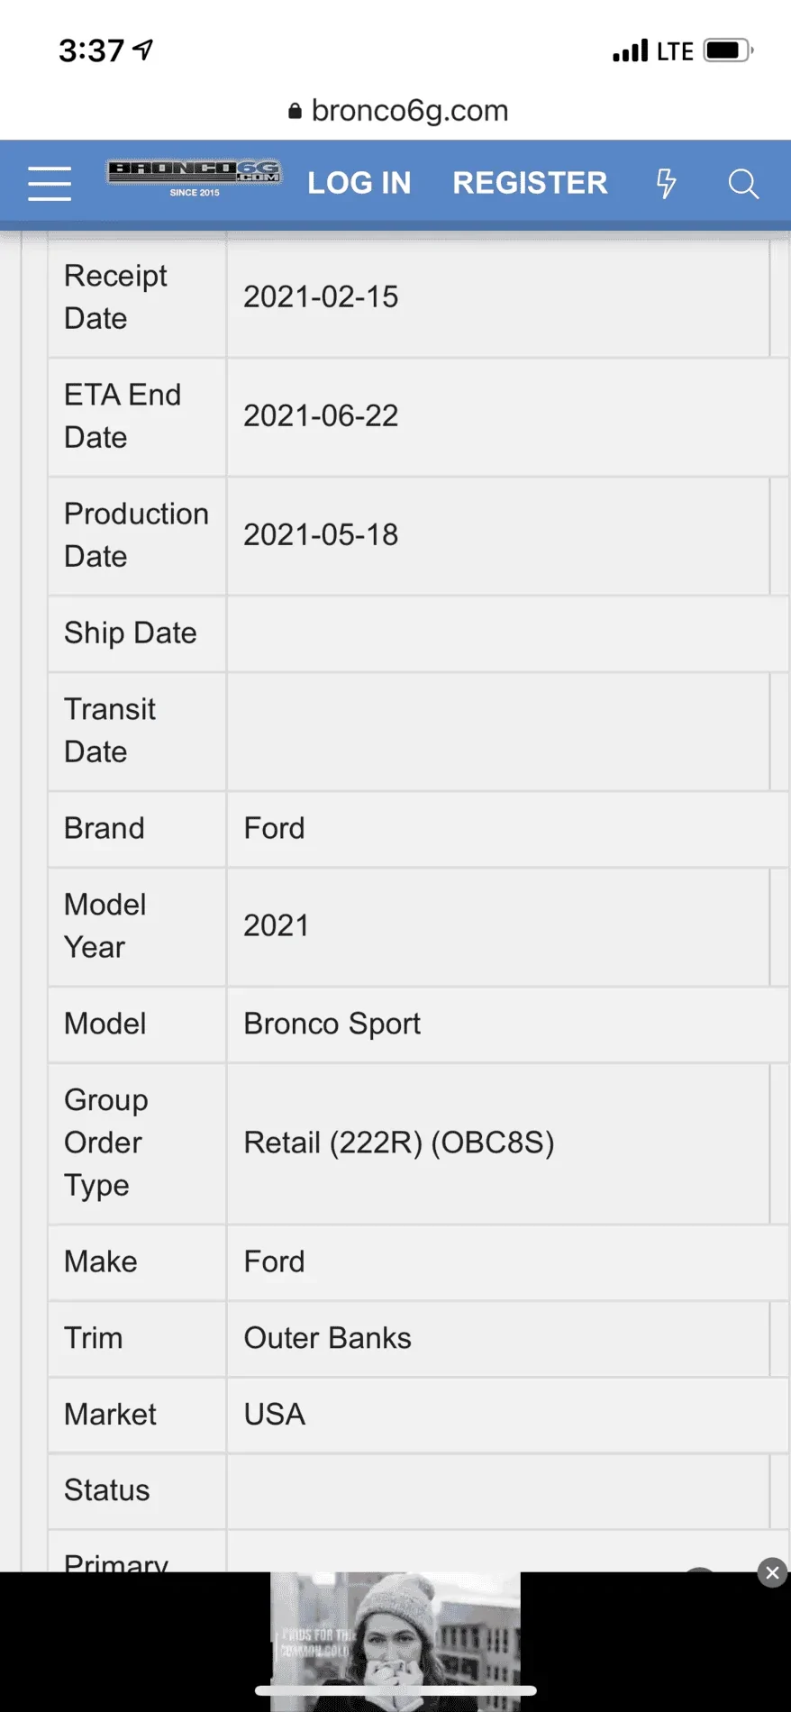Tap the cellular signal bars icon
The width and height of the screenshot is (791, 1712).
[x=630, y=51]
